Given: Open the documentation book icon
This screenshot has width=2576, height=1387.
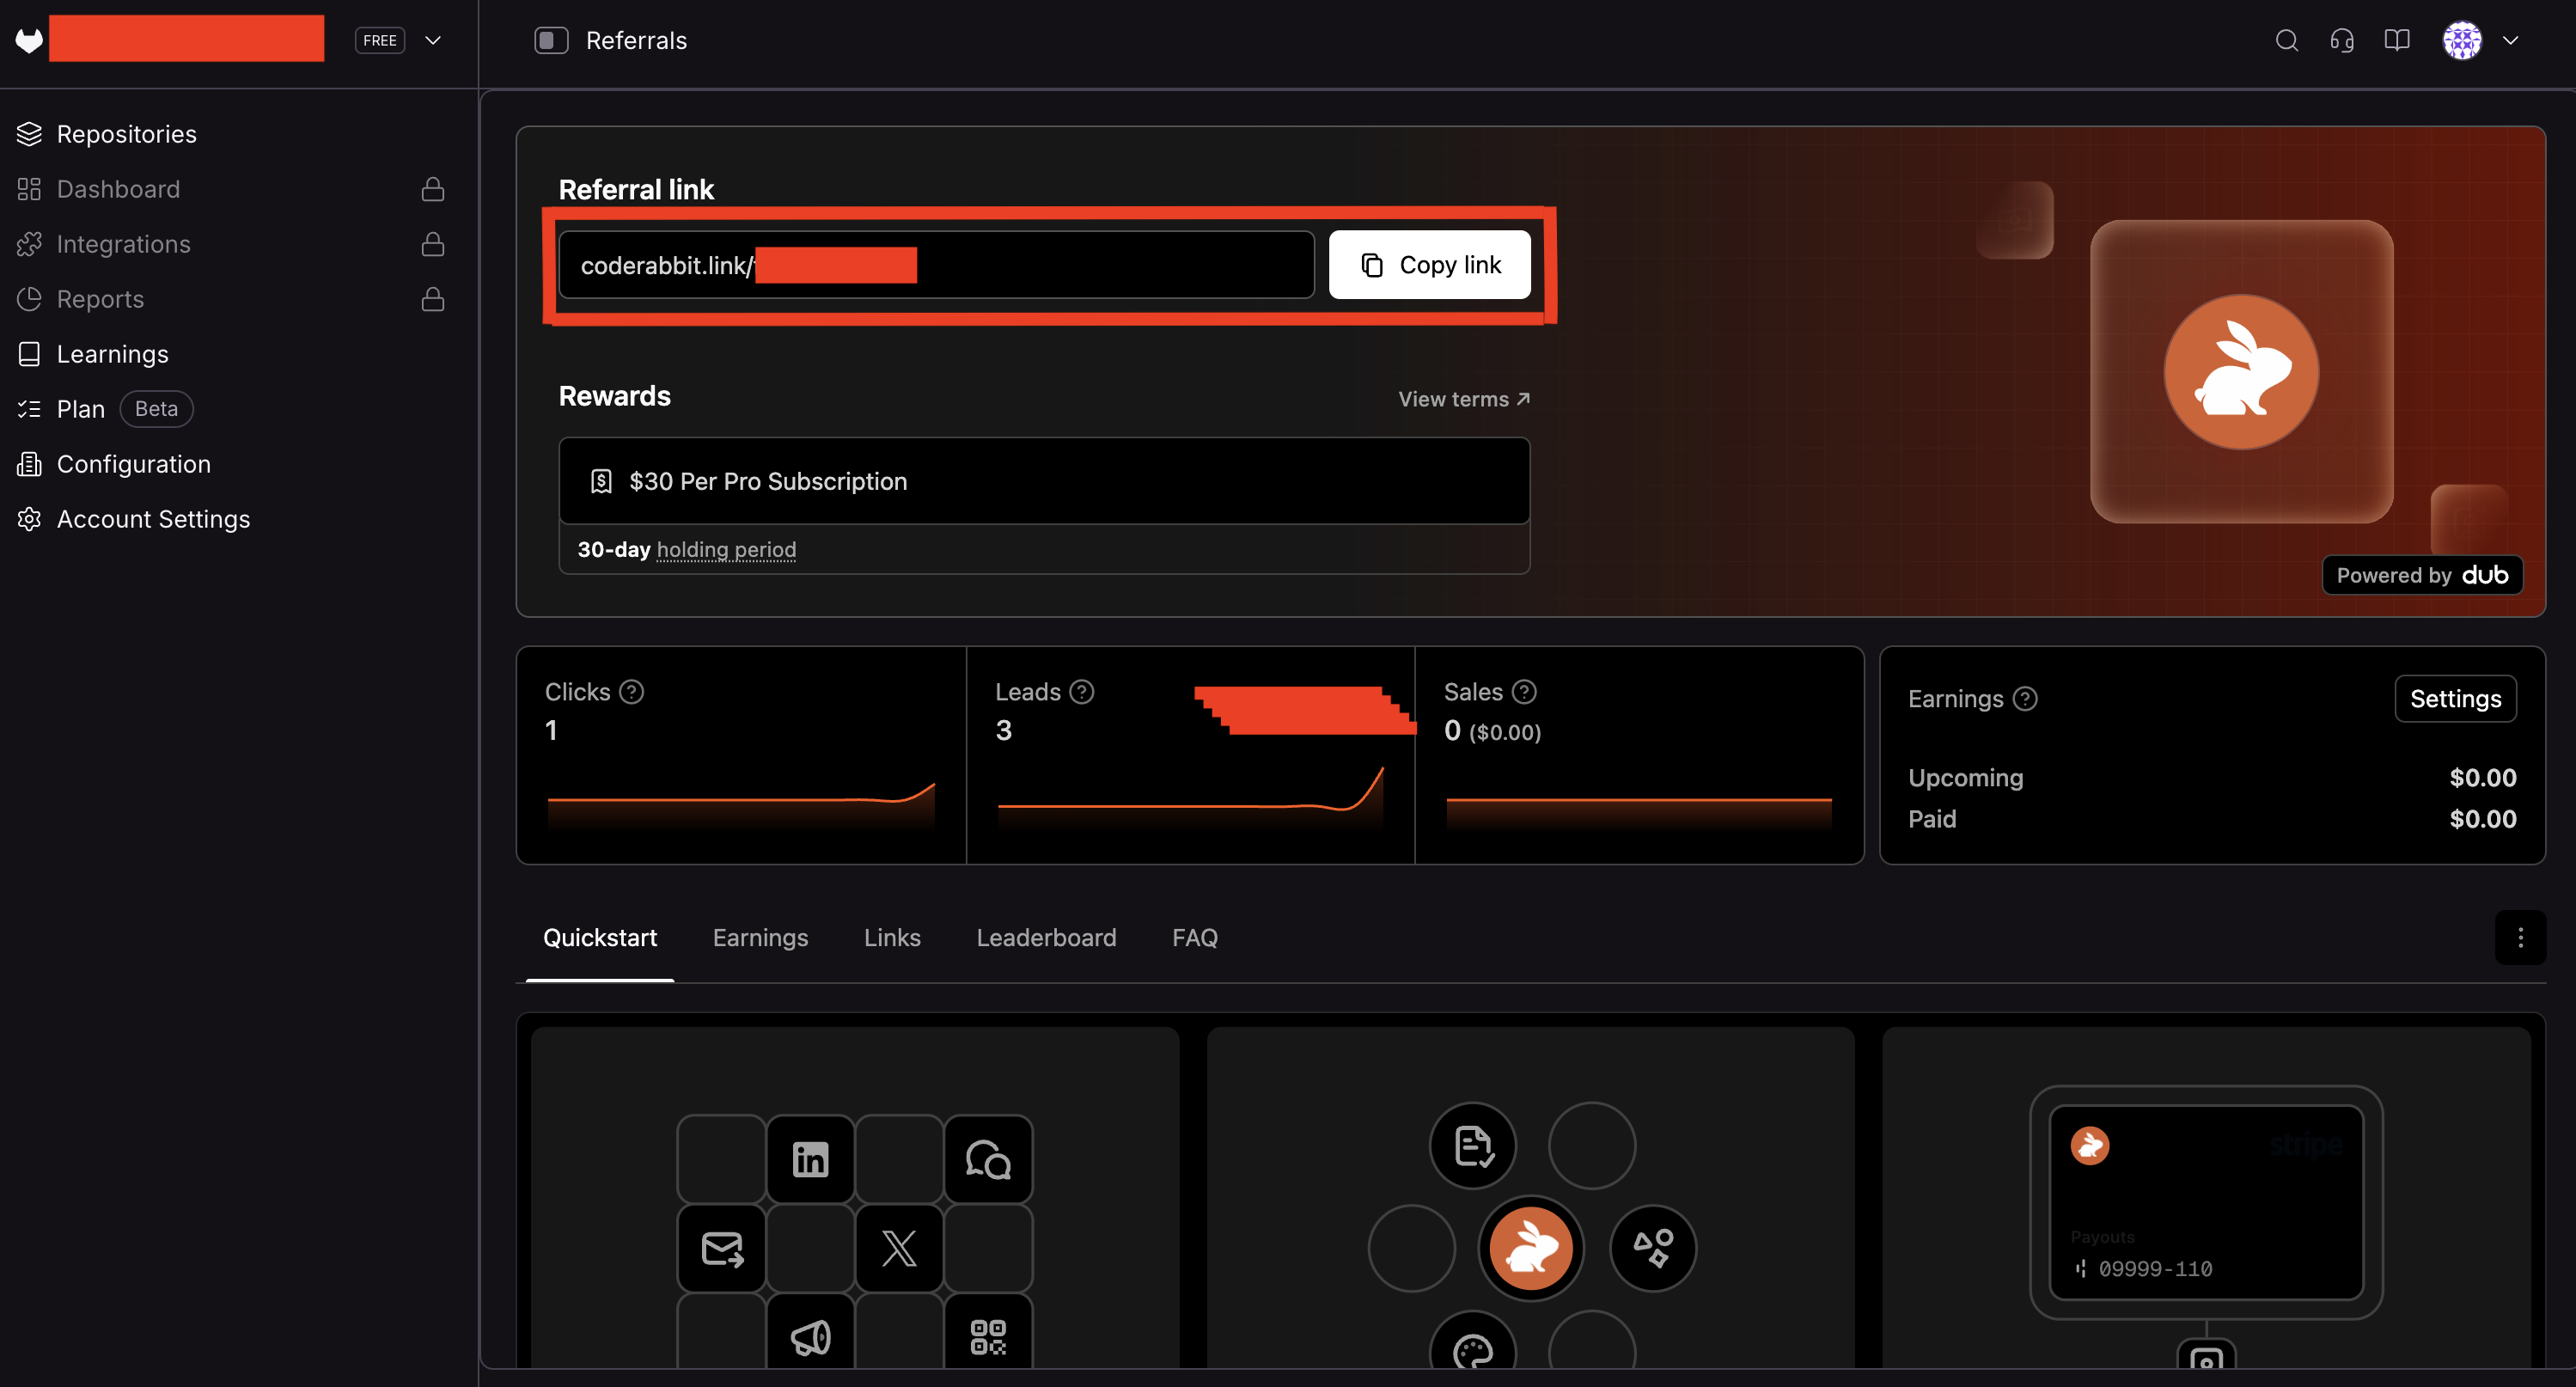Looking at the screenshot, I should tap(2396, 40).
